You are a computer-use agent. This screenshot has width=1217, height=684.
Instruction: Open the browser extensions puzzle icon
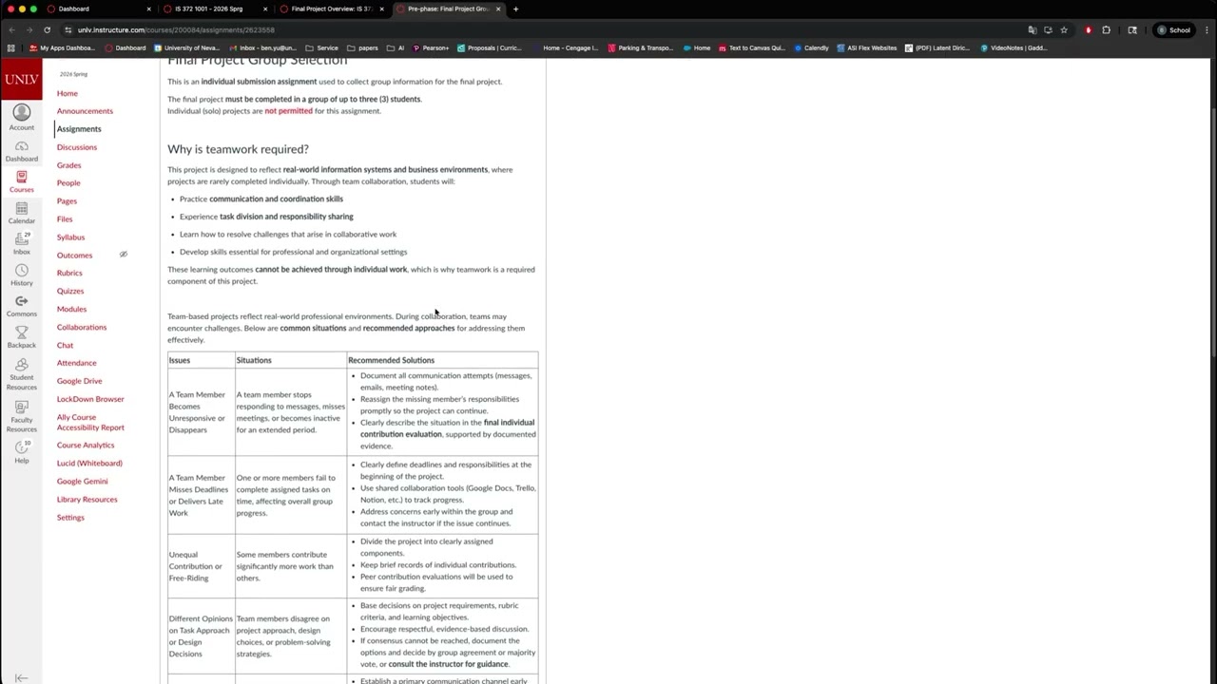click(1106, 29)
